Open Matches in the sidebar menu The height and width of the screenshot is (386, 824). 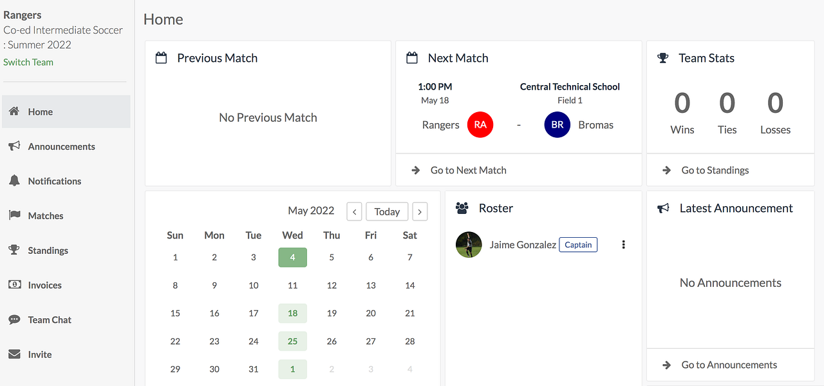(x=46, y=216)
